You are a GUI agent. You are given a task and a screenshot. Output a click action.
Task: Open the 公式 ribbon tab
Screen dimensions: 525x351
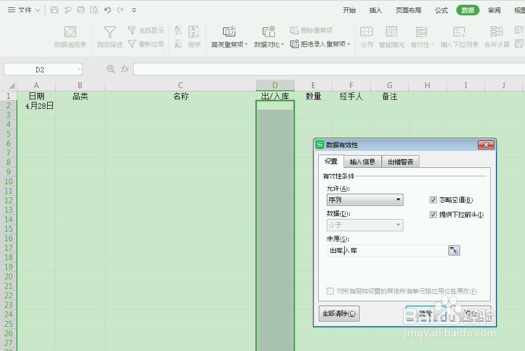pyautogui.click(x=441, y=10)
